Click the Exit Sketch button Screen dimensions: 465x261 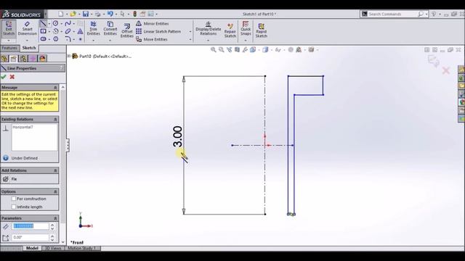[x=9, y=29]
